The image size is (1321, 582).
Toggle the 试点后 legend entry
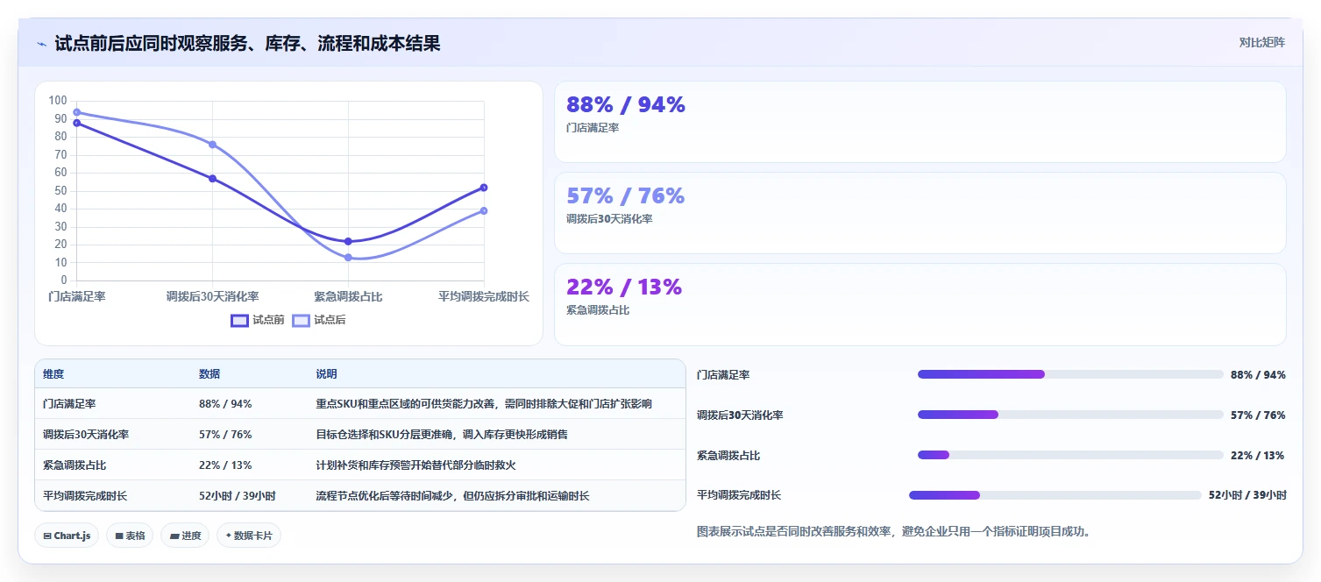pyautogui.click(x=319, y=320)
